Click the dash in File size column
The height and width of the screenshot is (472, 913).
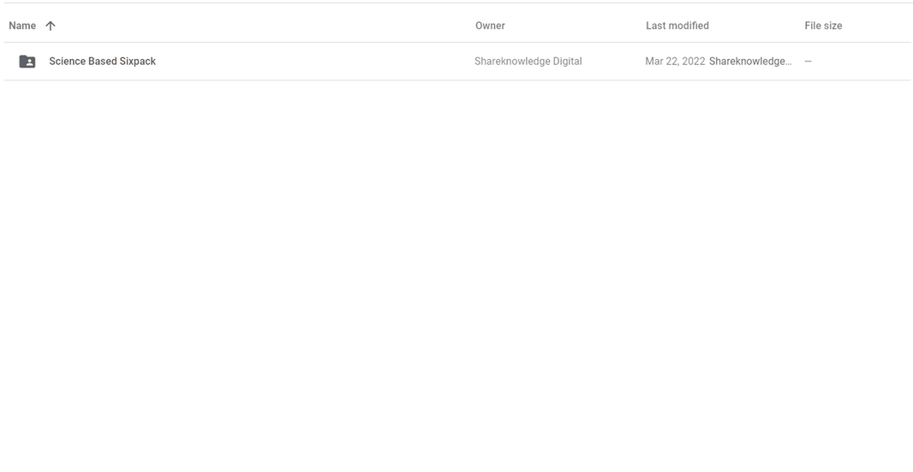[x=808, y=62]
